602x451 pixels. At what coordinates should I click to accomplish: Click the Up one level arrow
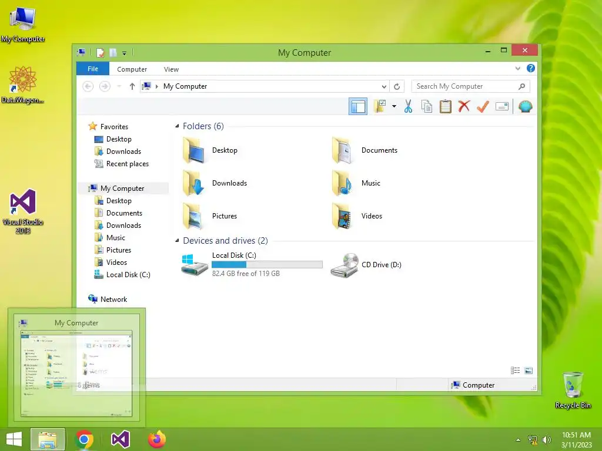[x=132, y=86]
